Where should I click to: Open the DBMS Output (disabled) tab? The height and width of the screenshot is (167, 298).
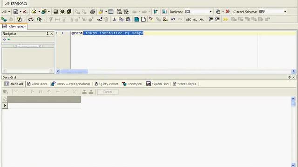click(x=71, y=84)
